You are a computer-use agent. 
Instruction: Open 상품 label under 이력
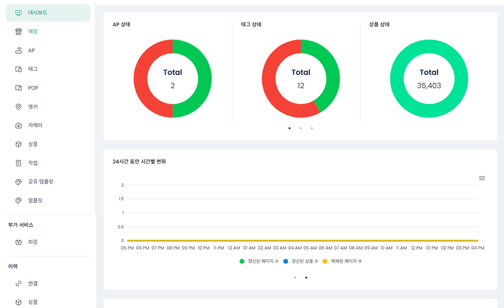click(x=33, y=302)
